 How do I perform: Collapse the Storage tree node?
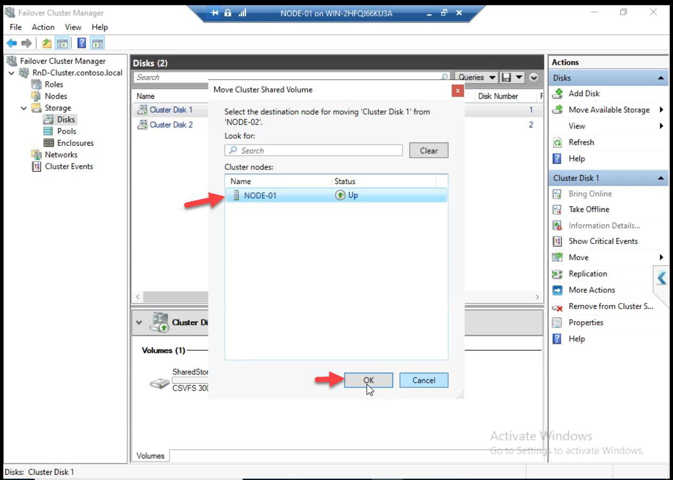(24, 108)
